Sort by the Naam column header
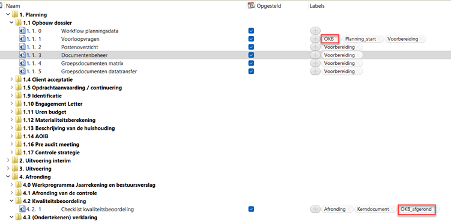 [13, 6]
